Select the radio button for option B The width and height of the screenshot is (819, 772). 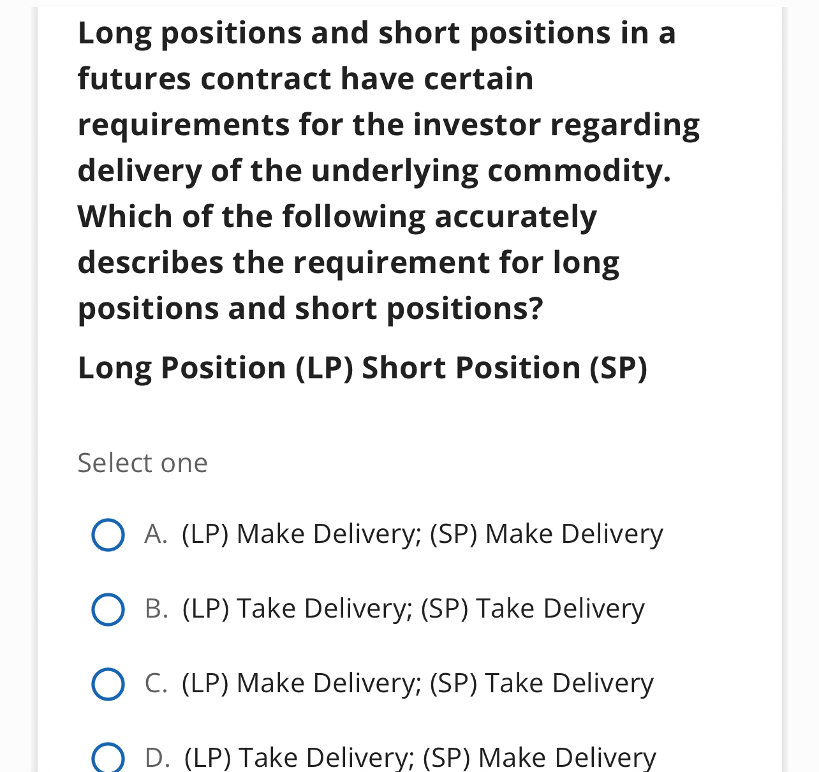point(107,609)
